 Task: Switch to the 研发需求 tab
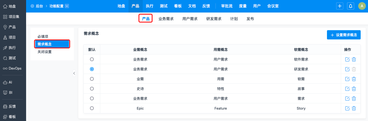tap(214, 19)
